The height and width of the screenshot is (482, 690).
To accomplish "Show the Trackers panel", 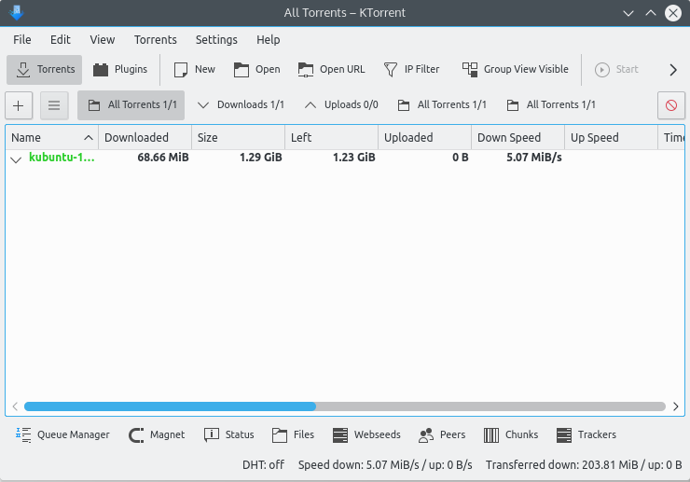I will point(586,434).
